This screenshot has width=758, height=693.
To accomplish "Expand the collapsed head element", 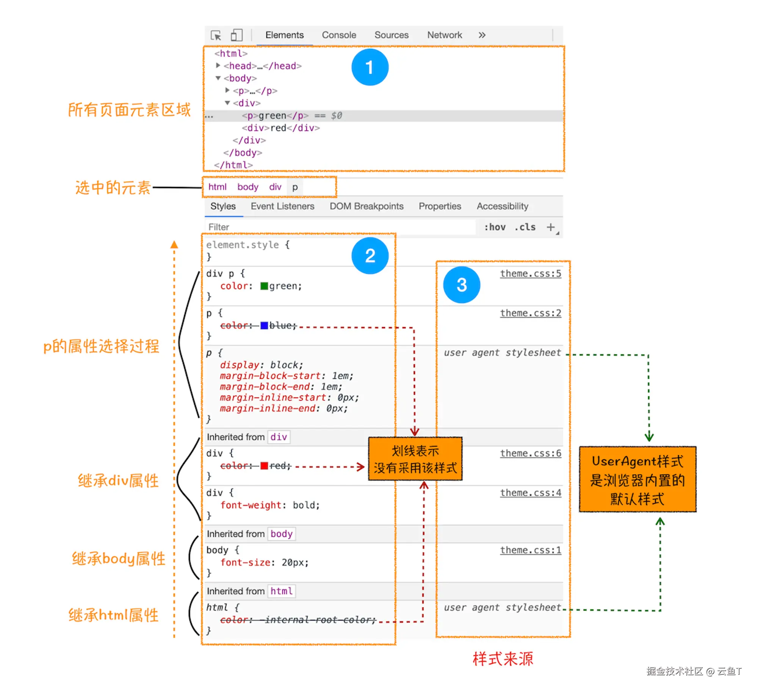I will (x=218, y=66).
